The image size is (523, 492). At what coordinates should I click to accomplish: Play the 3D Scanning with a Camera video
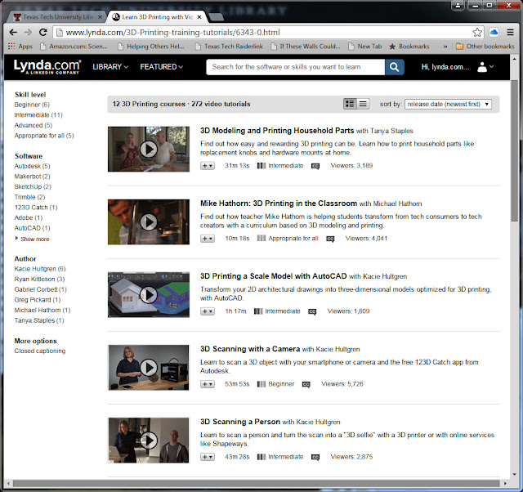coord(149,368)
